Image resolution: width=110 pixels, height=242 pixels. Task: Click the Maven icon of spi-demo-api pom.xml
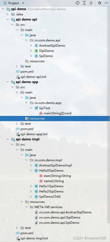coord(18,72)
